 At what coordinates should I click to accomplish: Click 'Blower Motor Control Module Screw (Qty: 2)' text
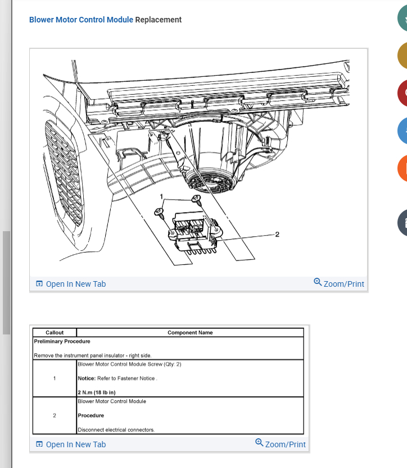129,364
